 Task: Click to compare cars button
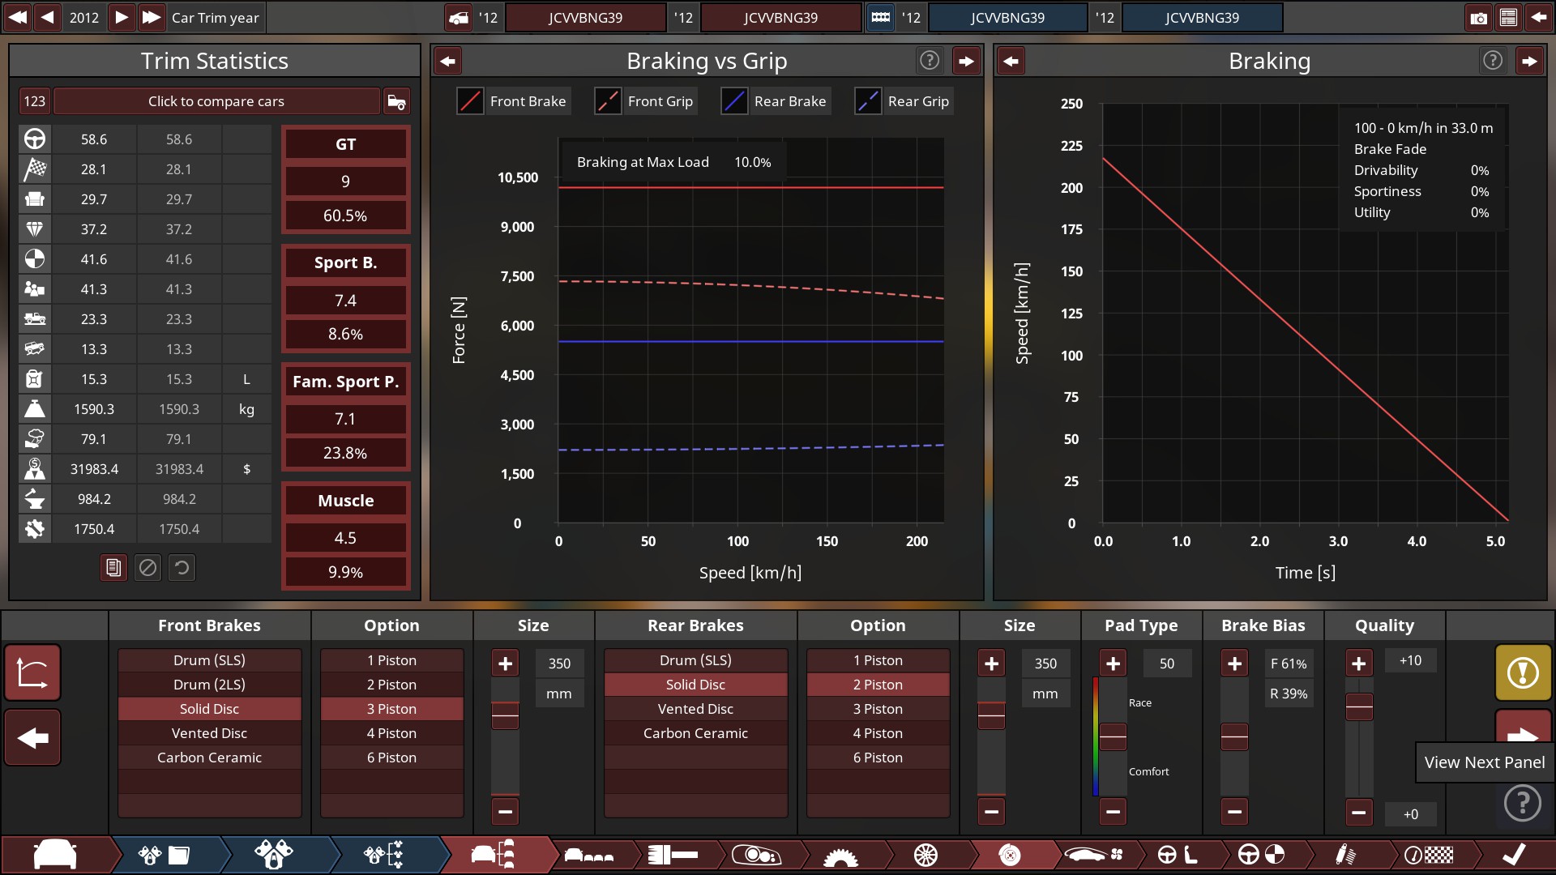216,101
